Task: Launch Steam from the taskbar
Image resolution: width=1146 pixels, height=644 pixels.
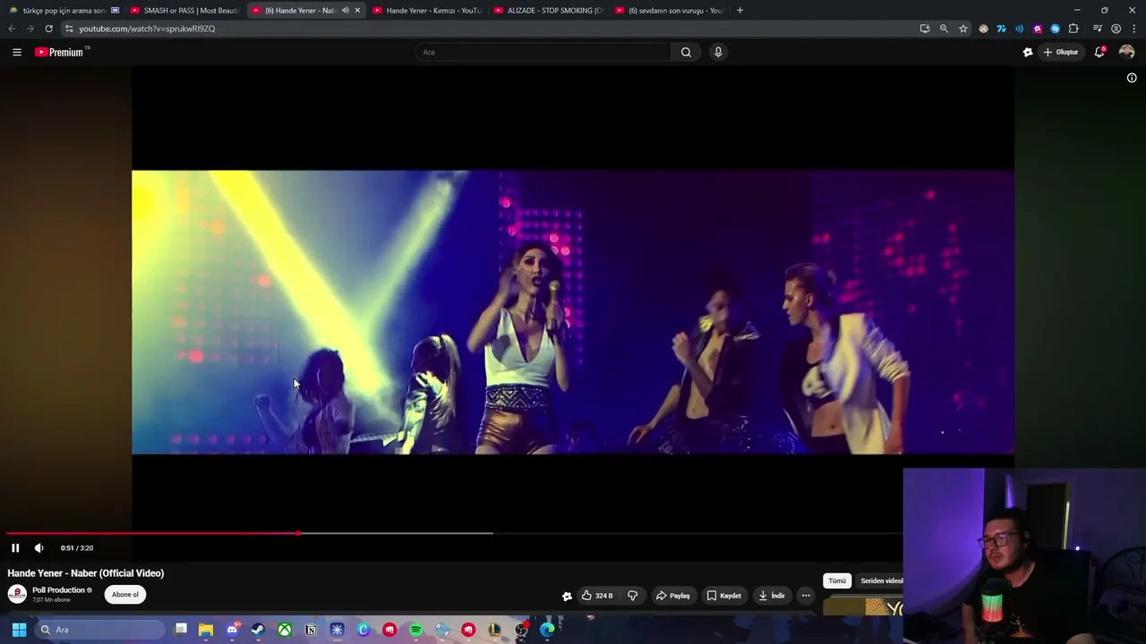Action: coord(258,630)
